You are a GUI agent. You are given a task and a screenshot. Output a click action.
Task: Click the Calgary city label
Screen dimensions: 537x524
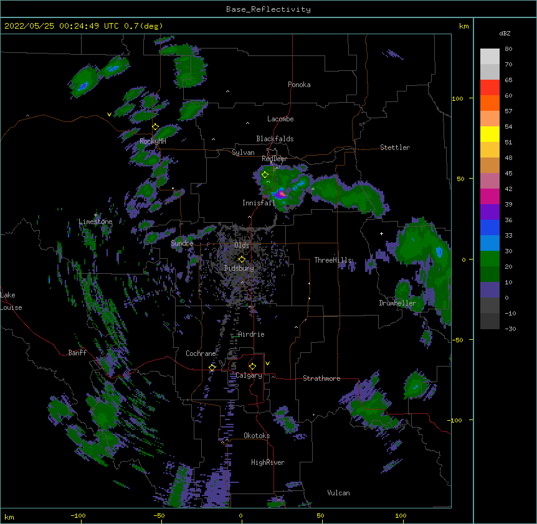(249, 375)
